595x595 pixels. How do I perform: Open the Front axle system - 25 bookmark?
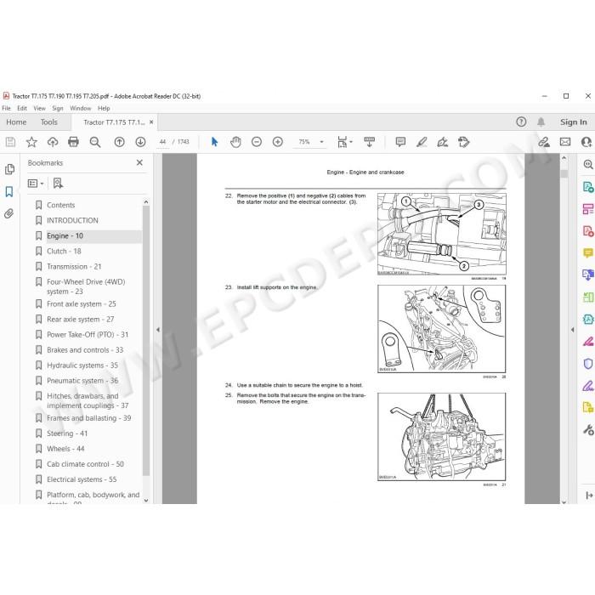(82, 304)
